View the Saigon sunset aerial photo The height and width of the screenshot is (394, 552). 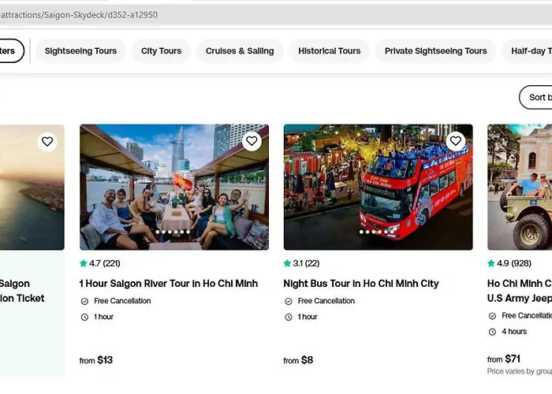pos(32,188)
